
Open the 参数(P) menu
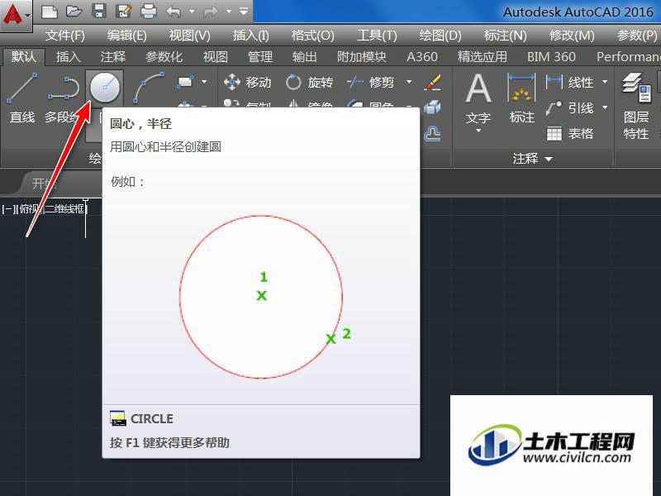pos(637,36)
